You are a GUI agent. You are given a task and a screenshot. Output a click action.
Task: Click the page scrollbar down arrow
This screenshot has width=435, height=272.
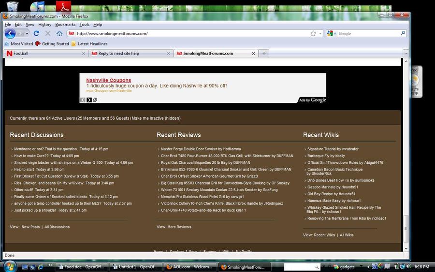point(406,249)
